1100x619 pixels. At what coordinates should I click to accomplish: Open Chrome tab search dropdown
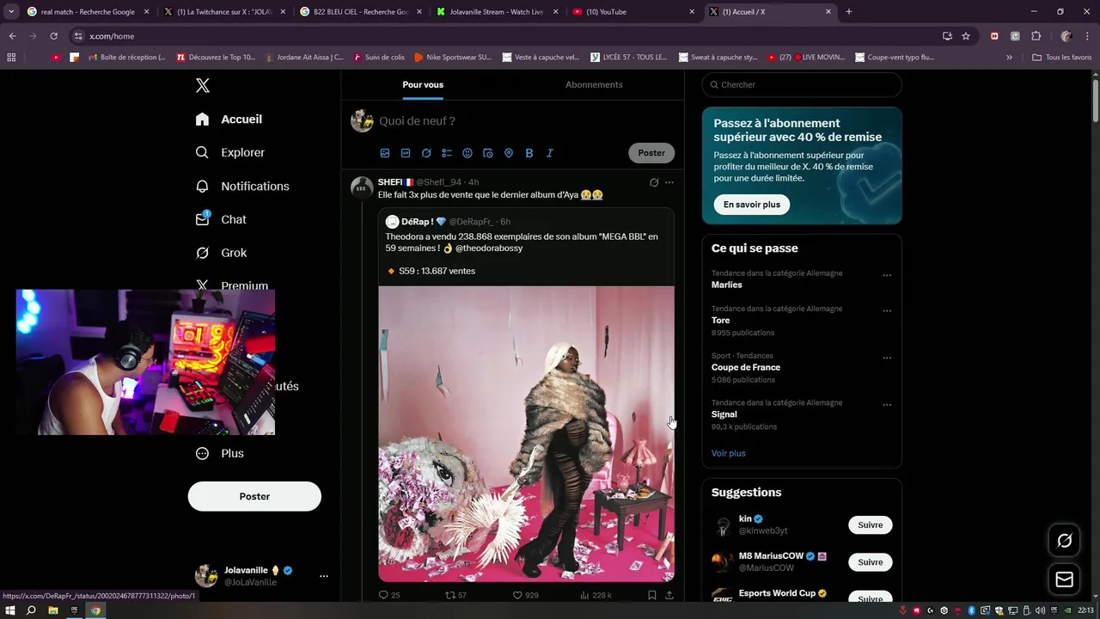pyautogui.click(x=11, y=12)
